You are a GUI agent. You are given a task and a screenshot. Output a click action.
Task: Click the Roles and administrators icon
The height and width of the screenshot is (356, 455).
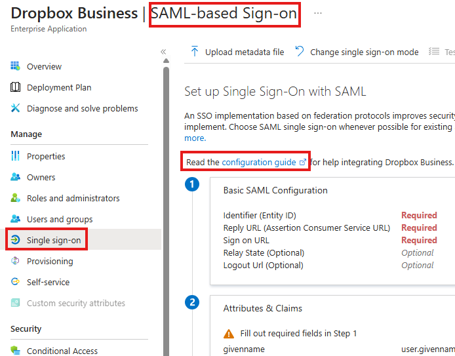click(15, 198)
